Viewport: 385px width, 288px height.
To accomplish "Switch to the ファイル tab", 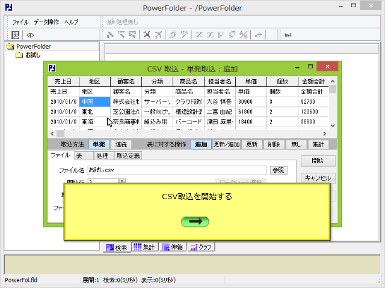I will tap(60, 155).
